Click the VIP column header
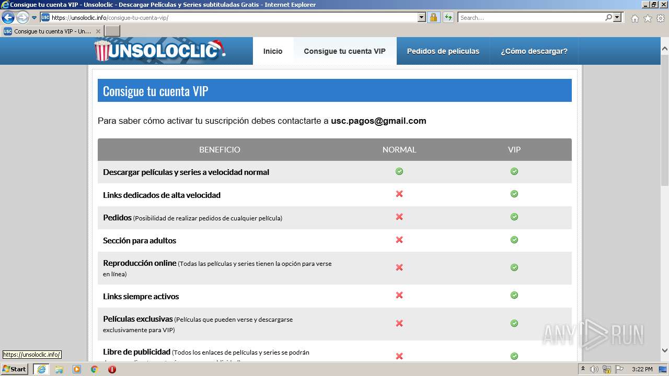669x376 pixels. tap(514, 149)
